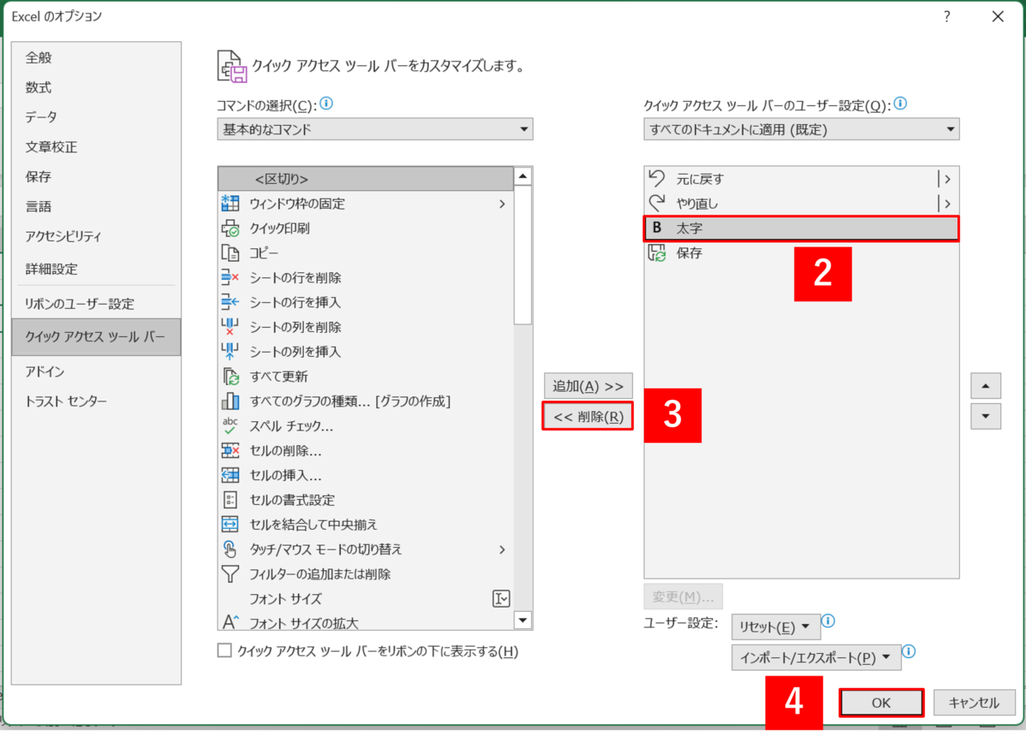This screenshot has width=1026, height=745.
Task: Select the Filter (フィルターの追加または削除) funnel icon
Action: [230, 574]
